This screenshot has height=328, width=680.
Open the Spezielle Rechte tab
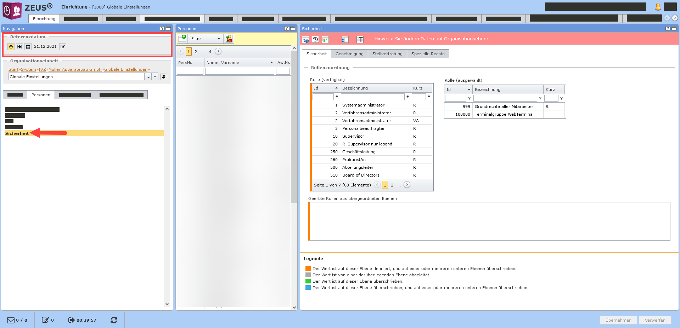point(428,54)
